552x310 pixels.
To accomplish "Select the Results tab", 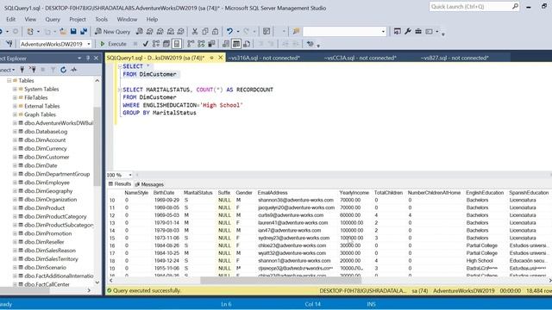I will pyautogui.click(x=120, y=183).
